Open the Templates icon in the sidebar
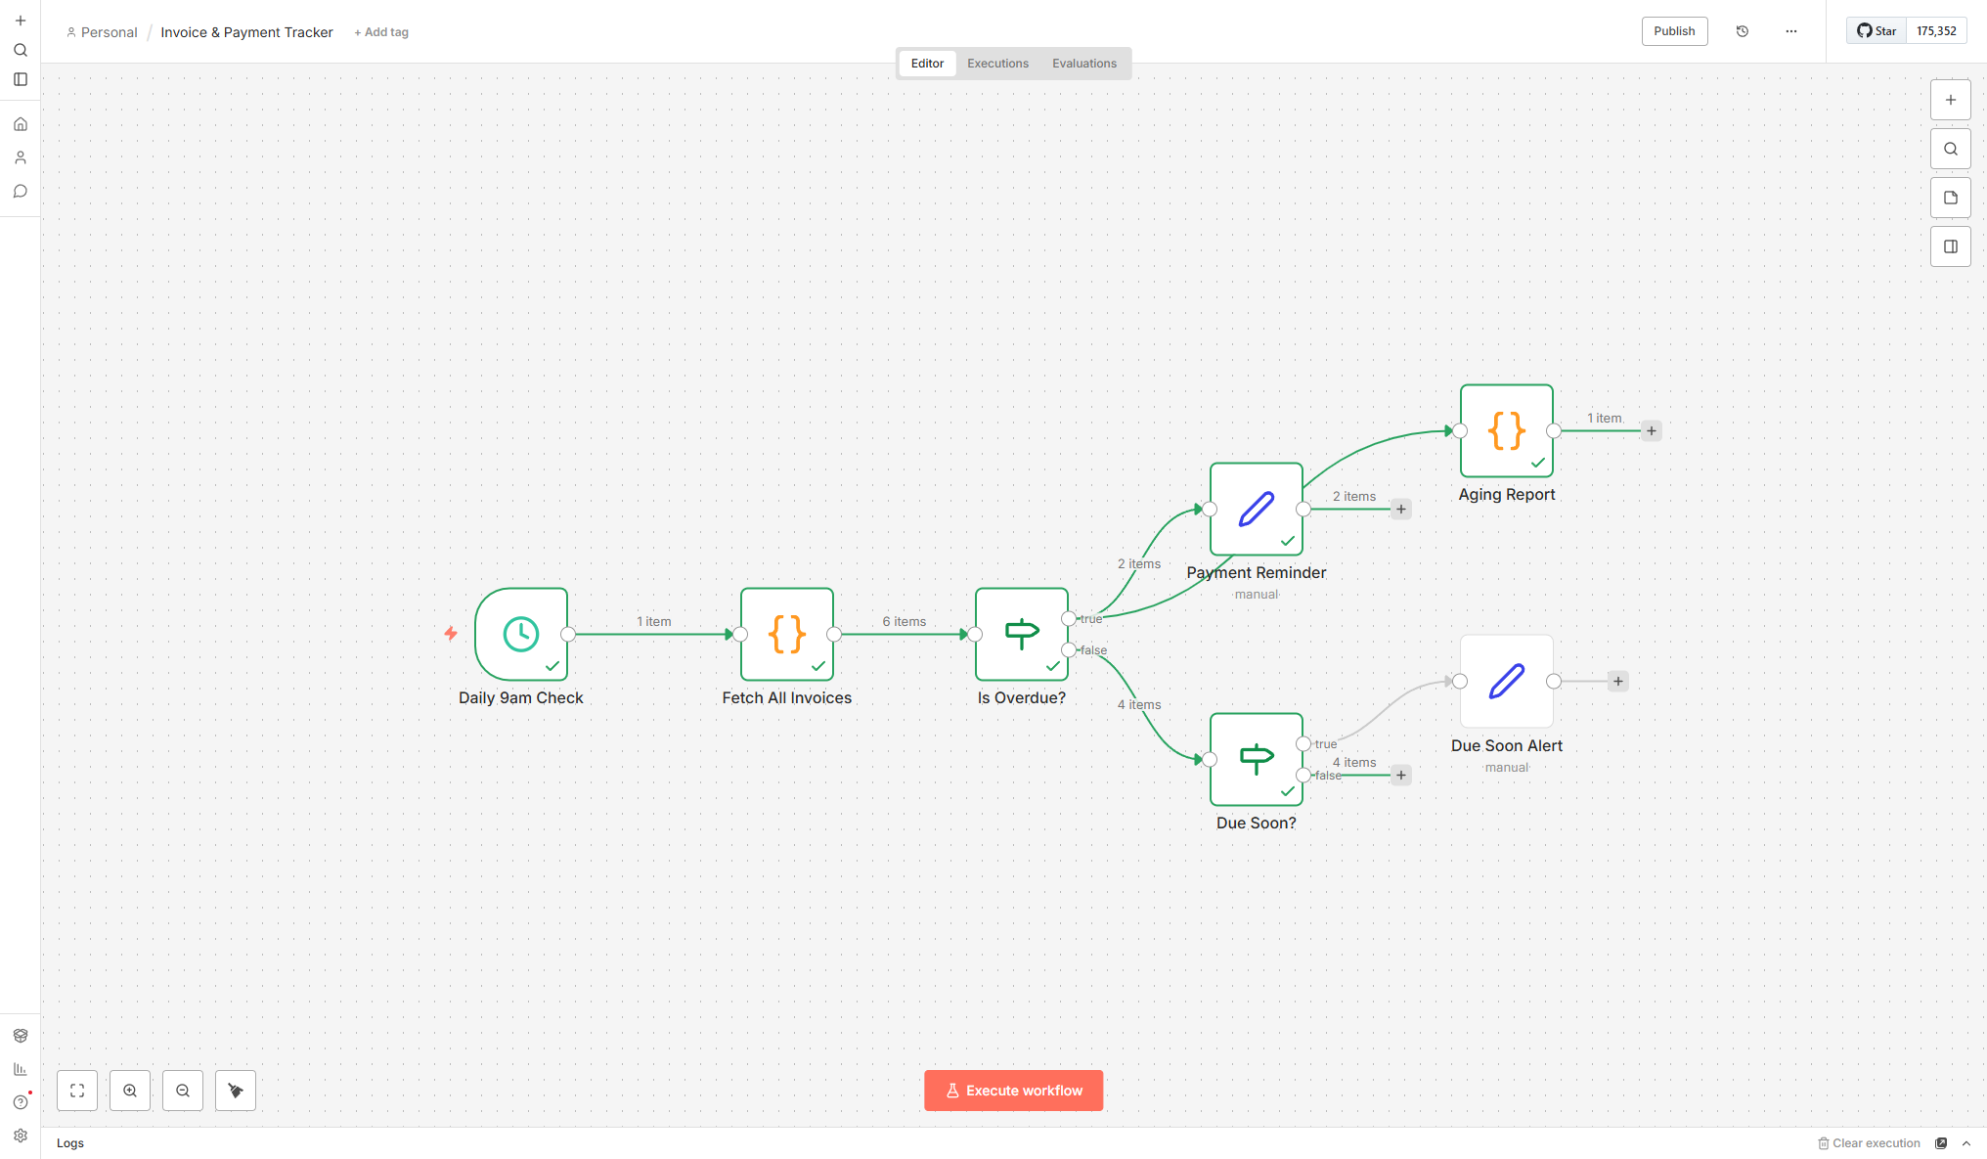 click(x=20, y=1035)
